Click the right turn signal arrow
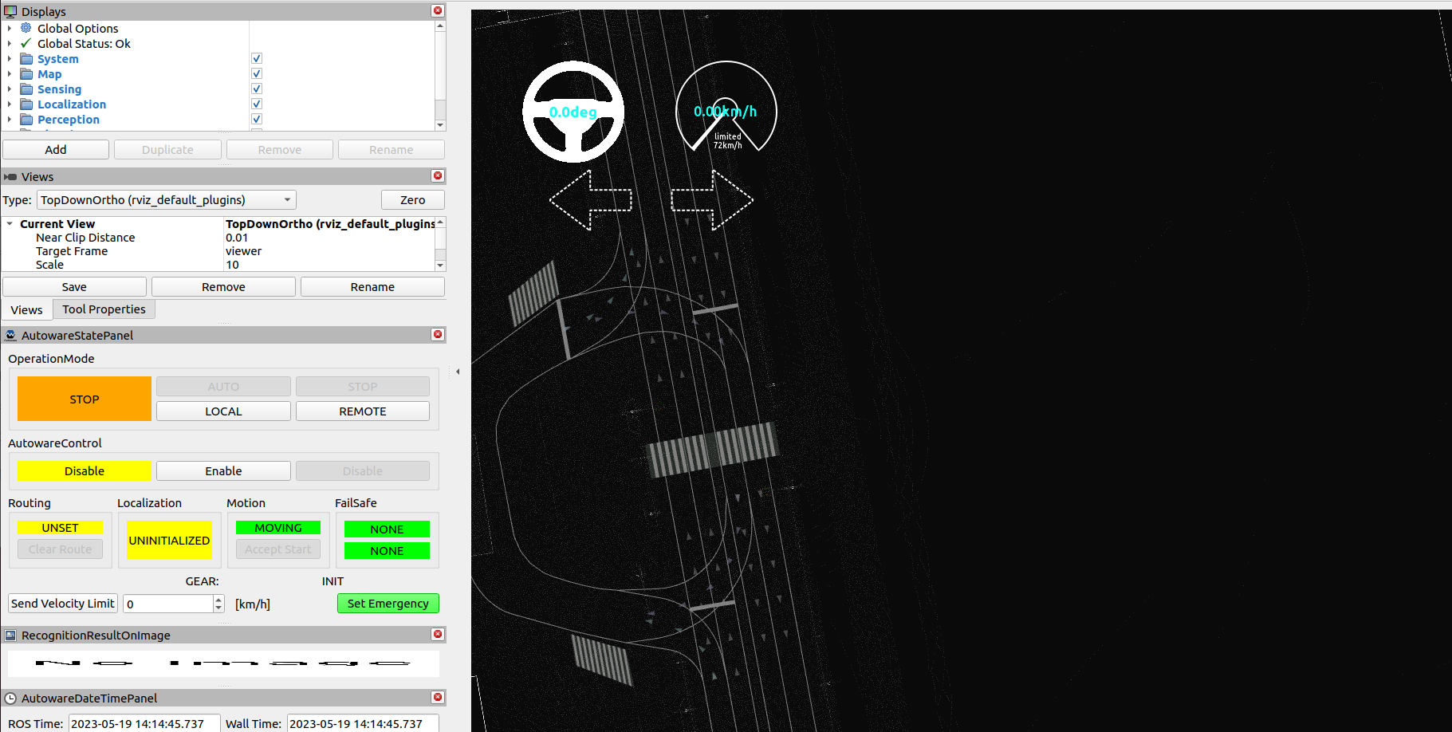 tap(712, 200)
